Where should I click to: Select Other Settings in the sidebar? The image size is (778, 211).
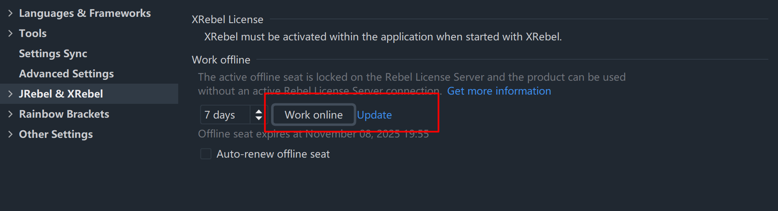pos(56,135)
